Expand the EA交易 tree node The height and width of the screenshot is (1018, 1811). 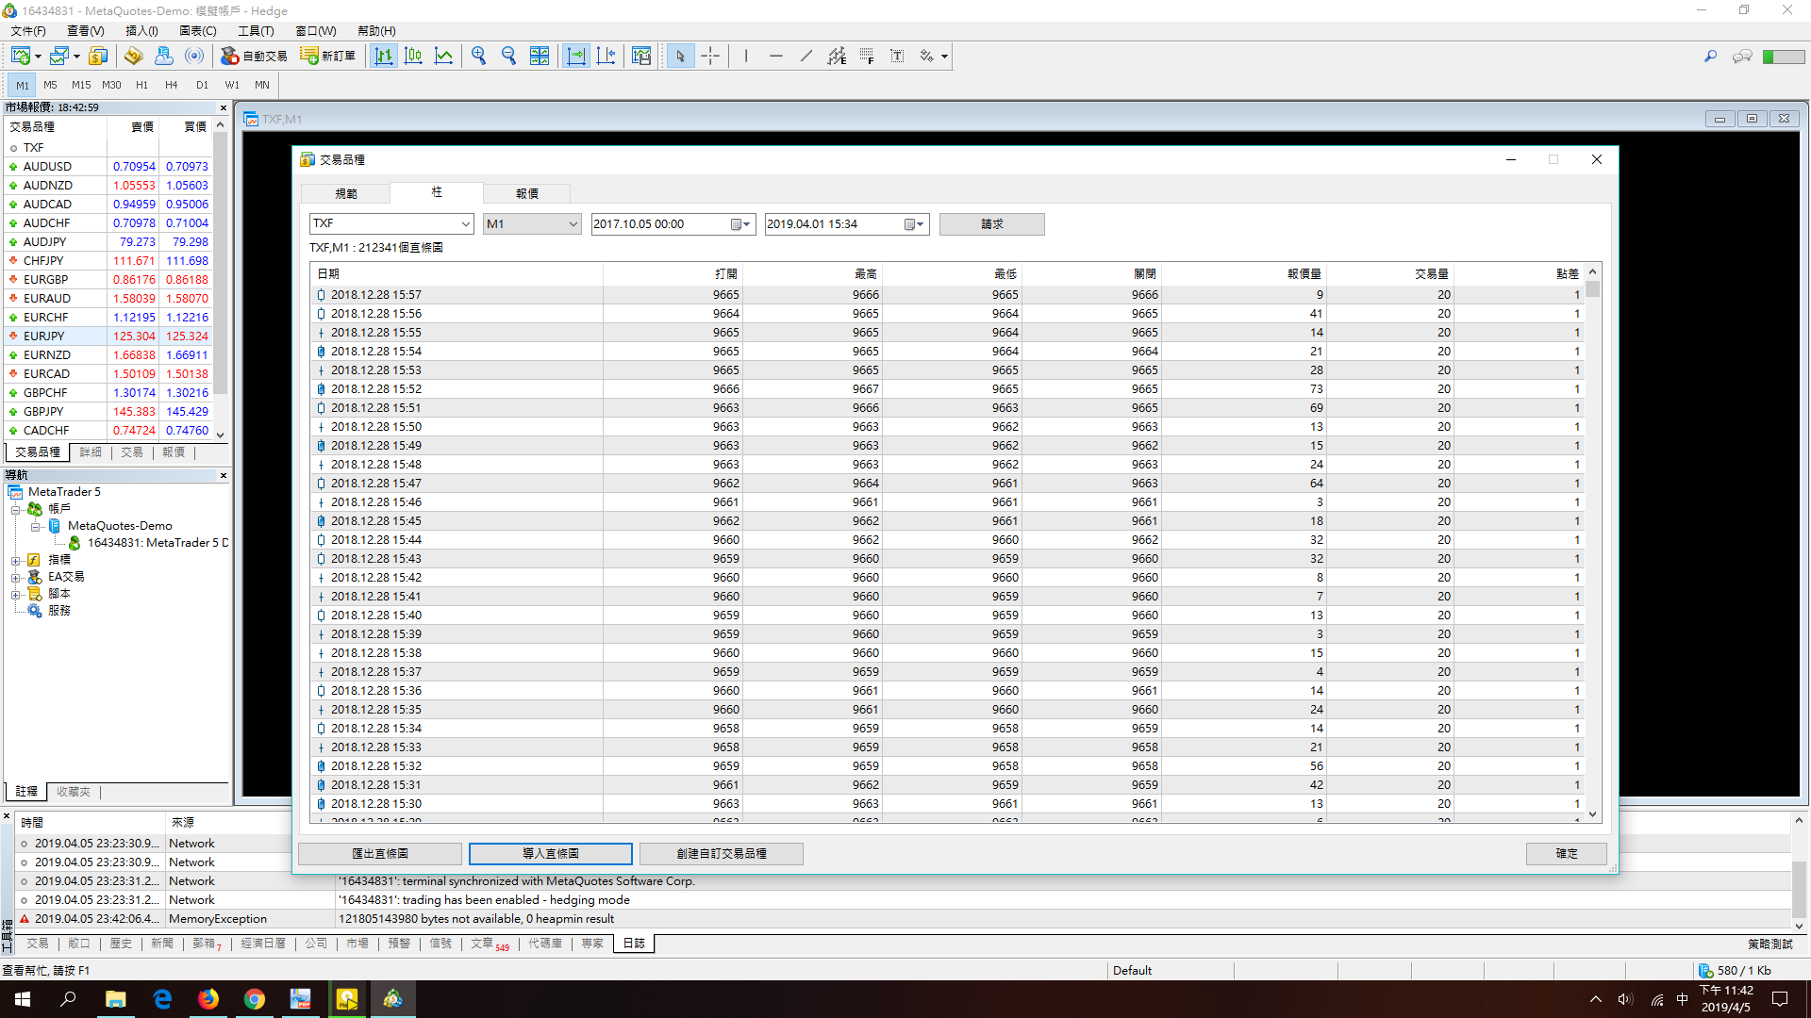(15, 578)
